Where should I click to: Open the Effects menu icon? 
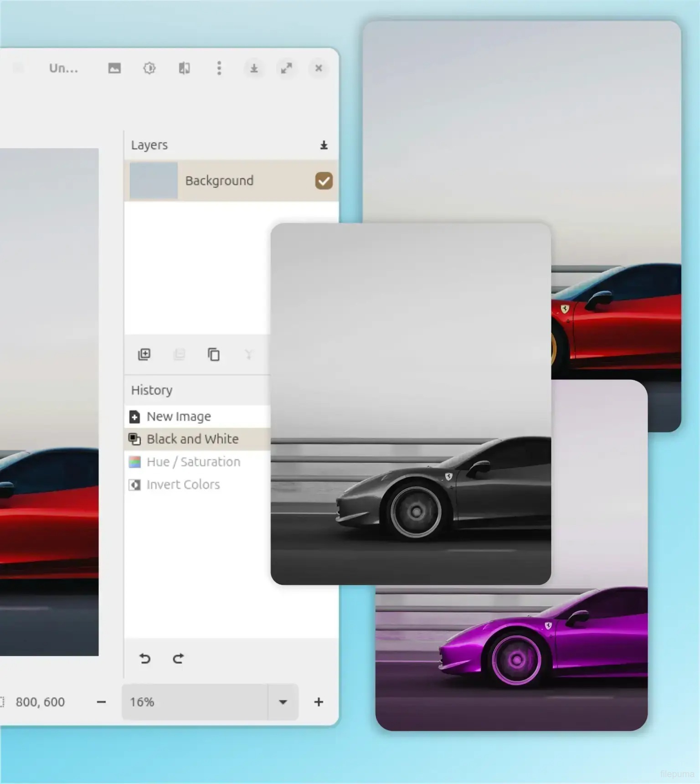click(x=184, y=68)
